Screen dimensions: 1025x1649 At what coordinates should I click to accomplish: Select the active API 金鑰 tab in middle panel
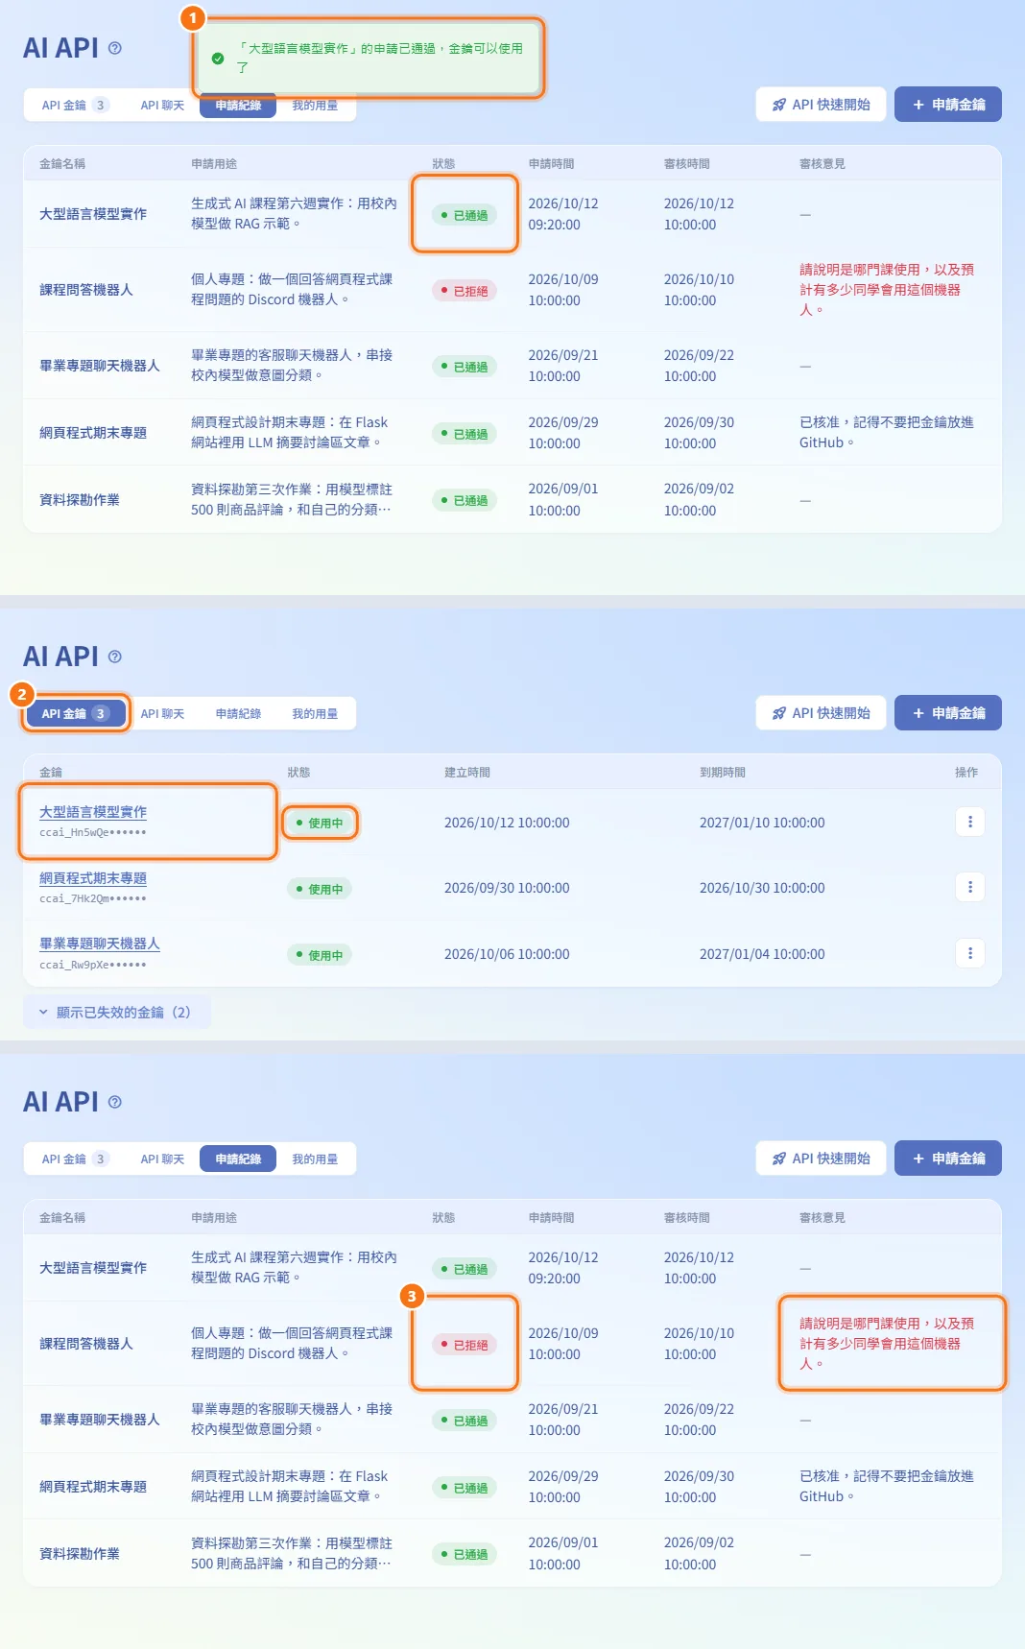click(75, 713)
